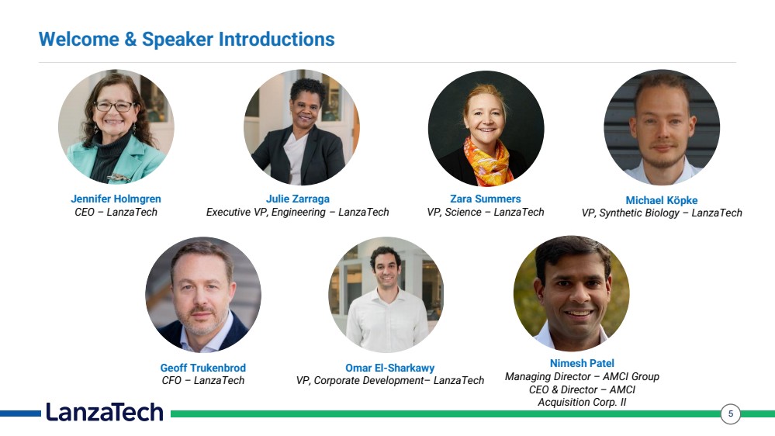Select the 'CEO – LanzaTech' caption text
The height and width of the screenshot is (436, 775).
[x=116, y=212]
